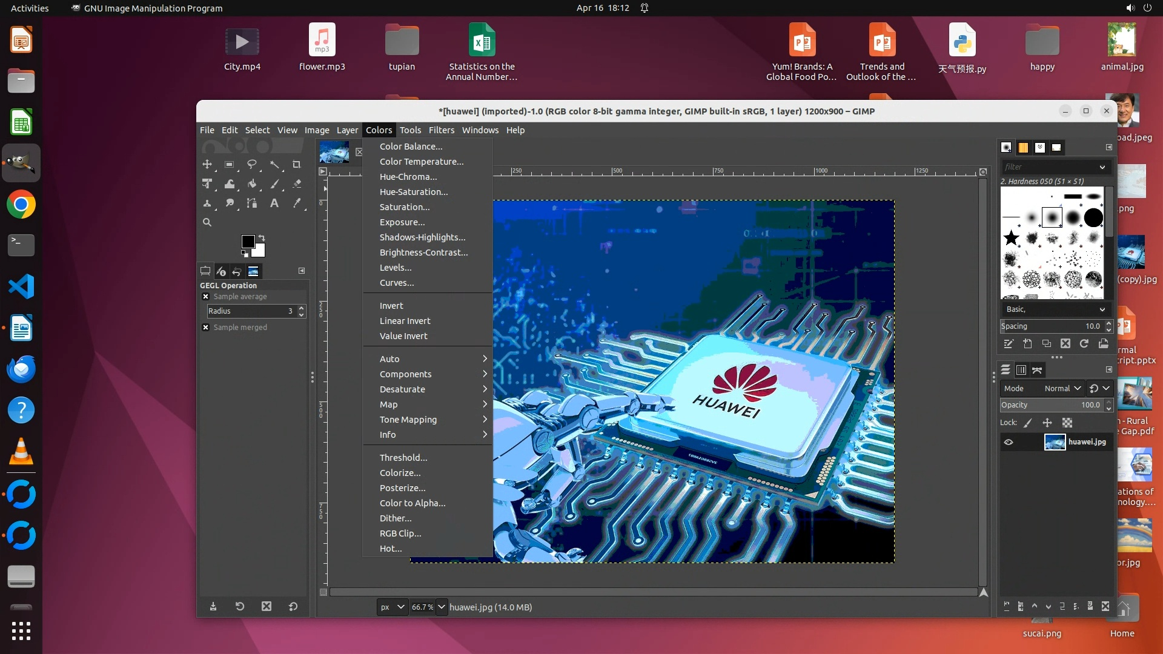
Task: Open the Filters menu
Action: tap(441, 130)
